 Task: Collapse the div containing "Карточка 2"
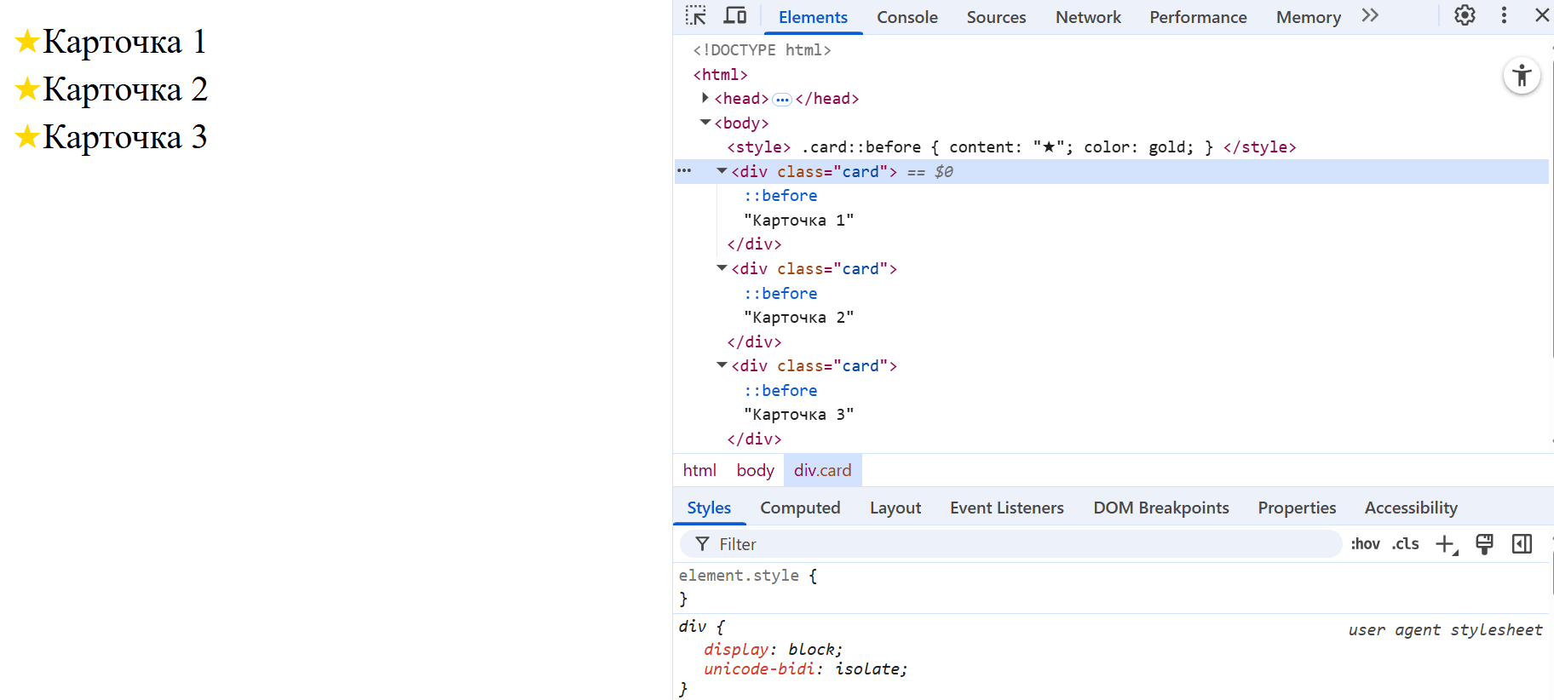722,268
